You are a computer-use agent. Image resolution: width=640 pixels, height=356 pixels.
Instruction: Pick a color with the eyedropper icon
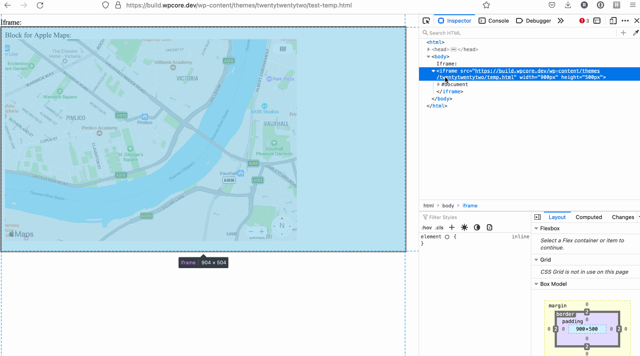pyautogui.click(x=636, y=32)
